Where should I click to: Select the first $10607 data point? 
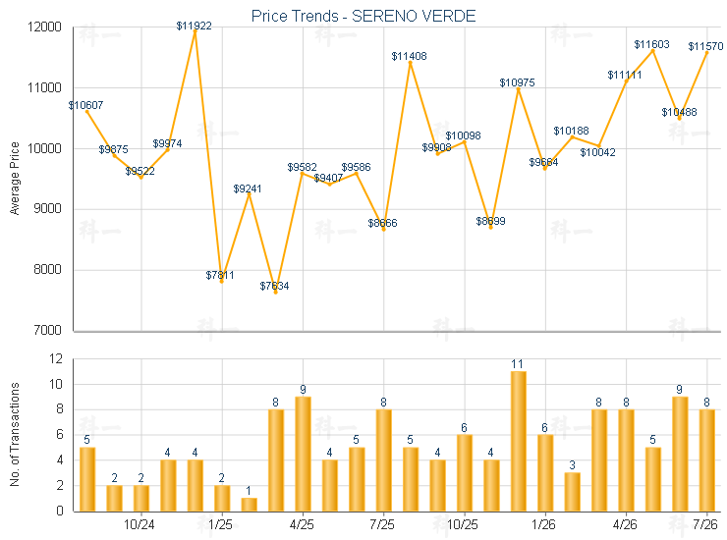(x=87, y=111)
